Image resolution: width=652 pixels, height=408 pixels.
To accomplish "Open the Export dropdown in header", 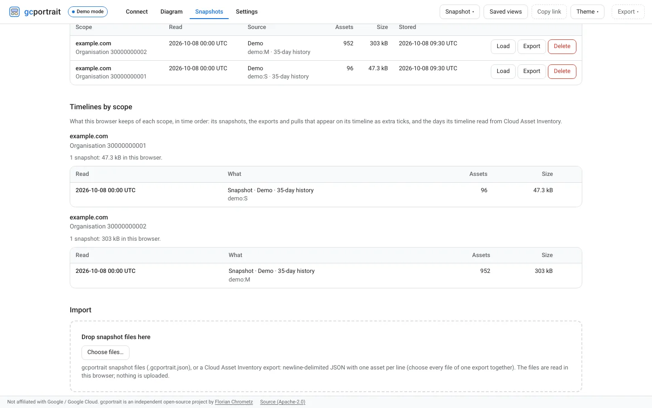I will click(628, 12).
